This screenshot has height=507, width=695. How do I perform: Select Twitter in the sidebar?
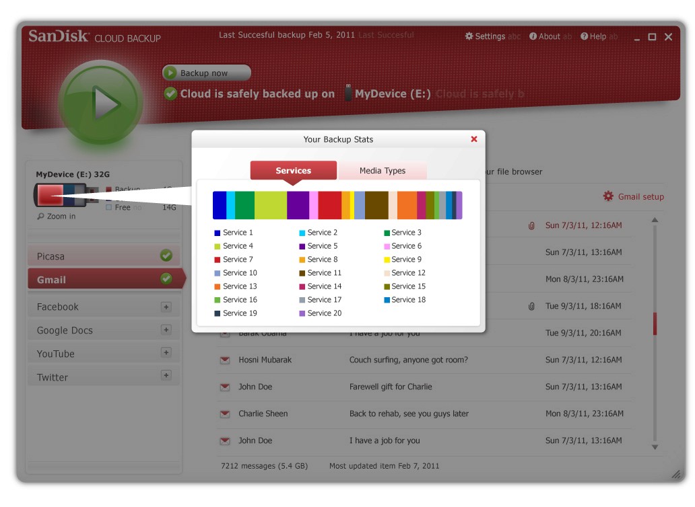(104, 377)
